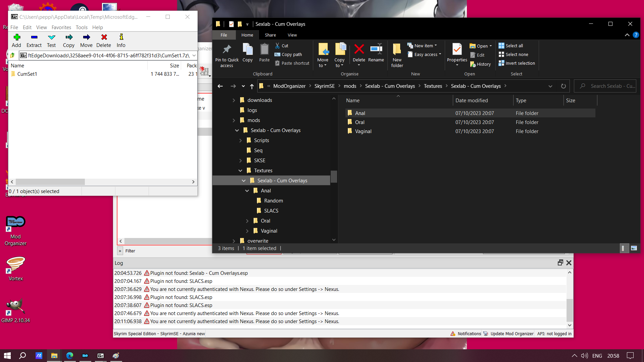Open the Easy access dropdown
This screenshot has height=362, width=644.
click(424, 54)
